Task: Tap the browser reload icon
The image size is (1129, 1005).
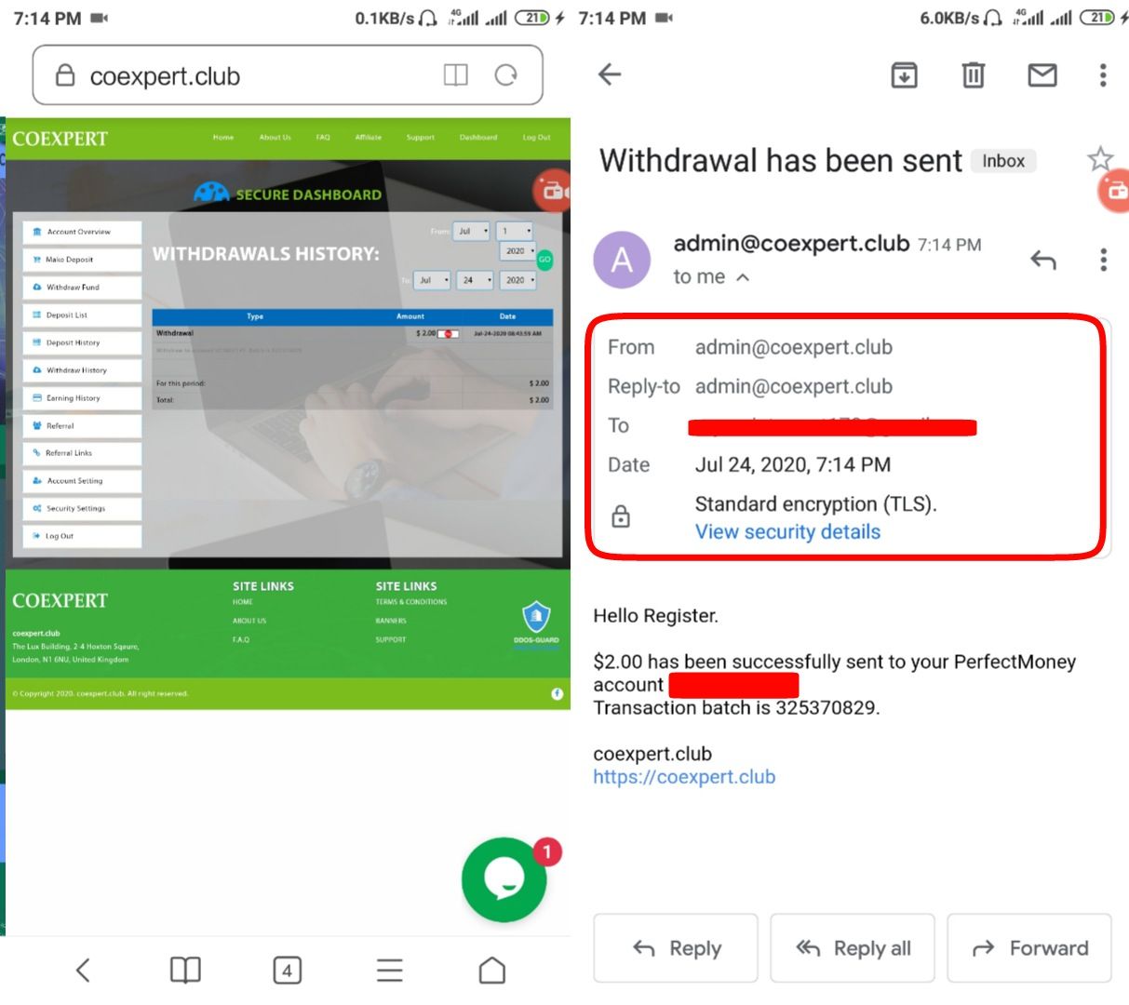Action: pos(505,75)
